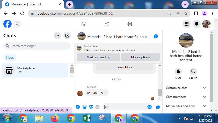
Task: Open Chats options three-dot button
Action: tap(57, 36)
